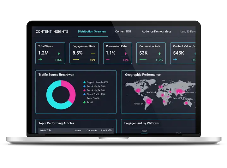Image resolution: width=227 pixels, height=168 pixels.
Task: Click the Organic Search cyan legend dot
Action: click(x=84, y=82)
